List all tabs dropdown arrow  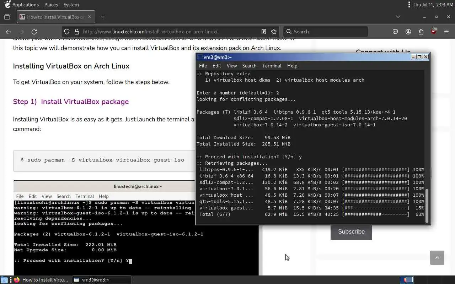[x=398, y=17]
